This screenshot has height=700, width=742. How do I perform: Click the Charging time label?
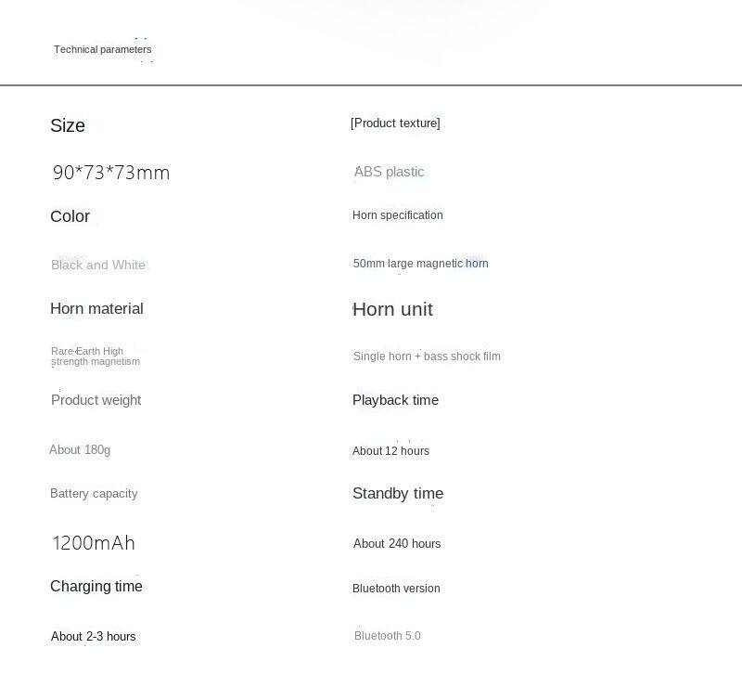96,587
